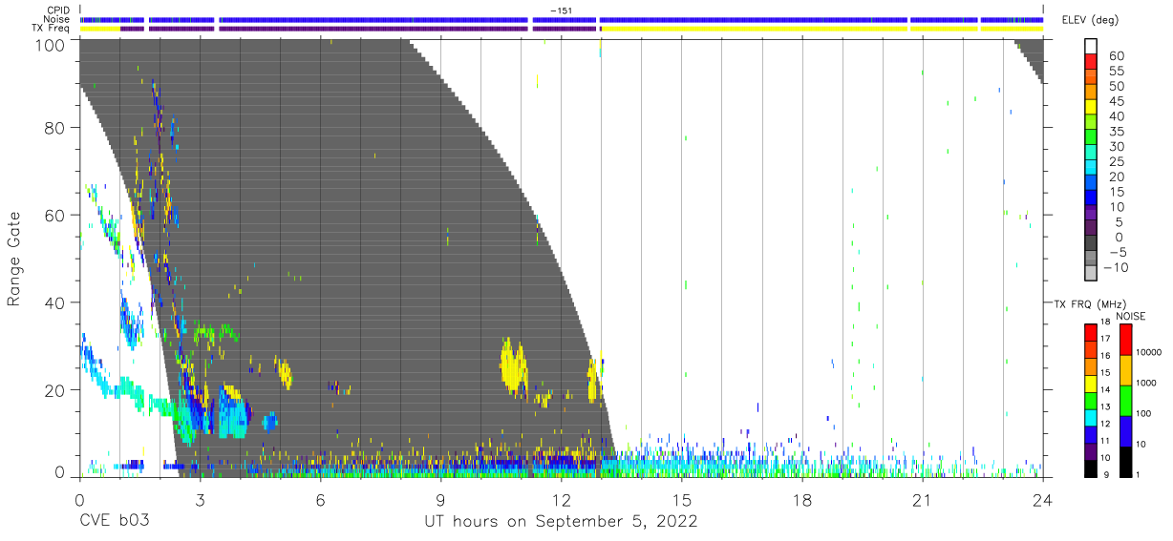Click the large yellow scatter patch near 11 UT
The width and height of the screenshot is (1173, 541).
pyautogui.click(x=514, y=367)
